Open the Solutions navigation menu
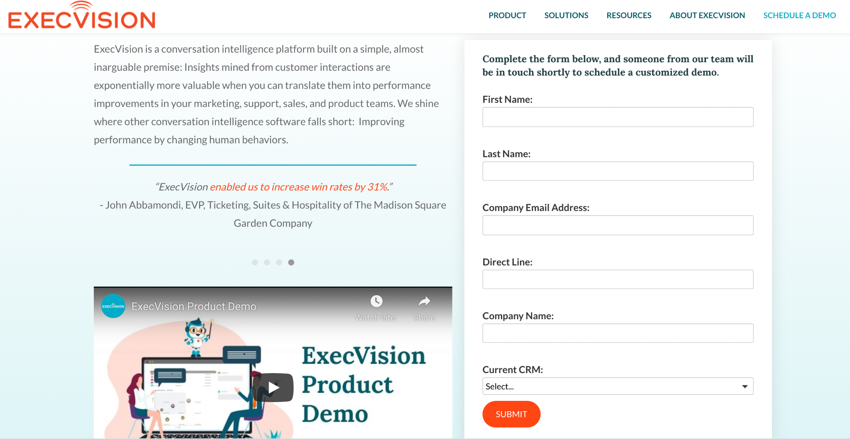Image resolution: width=850 pixels, height=439 pixels. click(x=566, y=15)
